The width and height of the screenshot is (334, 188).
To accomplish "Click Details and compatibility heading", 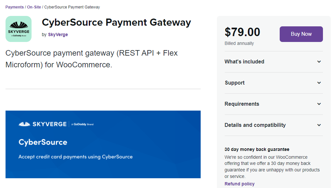I will point(255,125).
